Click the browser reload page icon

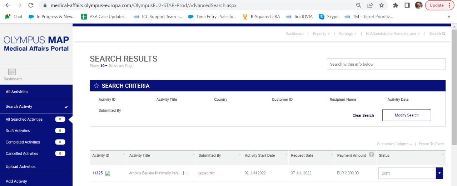coord(31,5)
